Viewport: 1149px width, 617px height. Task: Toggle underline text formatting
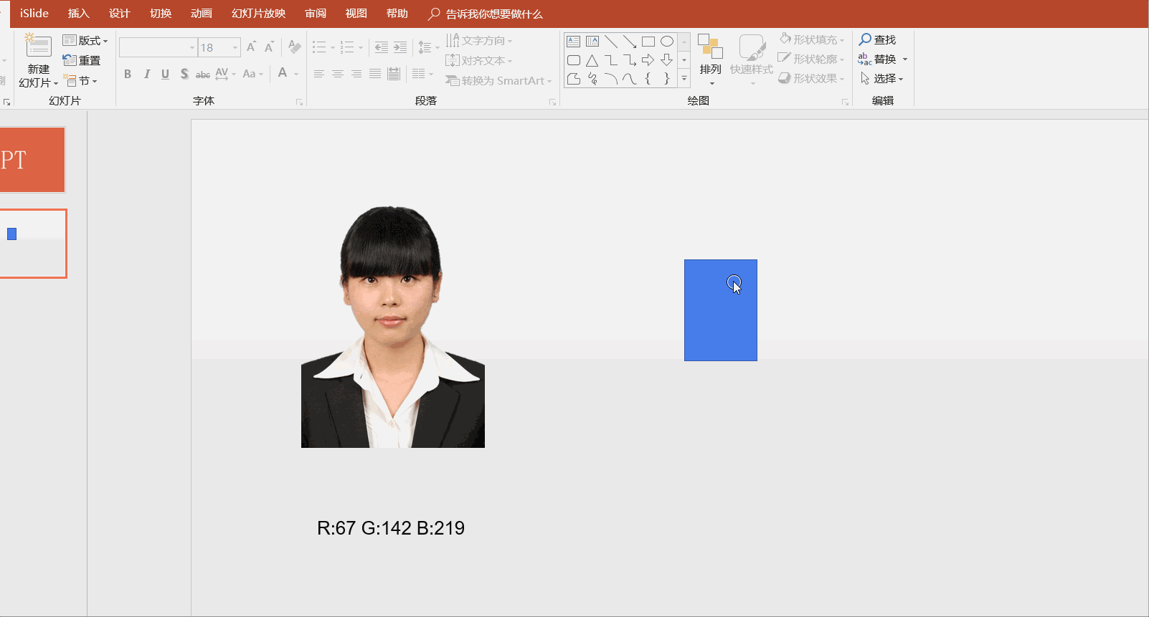tap(165, 74)
